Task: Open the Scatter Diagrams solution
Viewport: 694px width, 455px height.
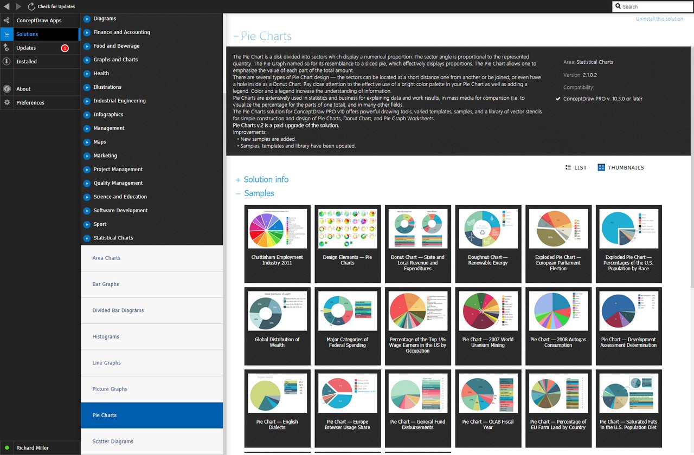Action: coord(152,441)
